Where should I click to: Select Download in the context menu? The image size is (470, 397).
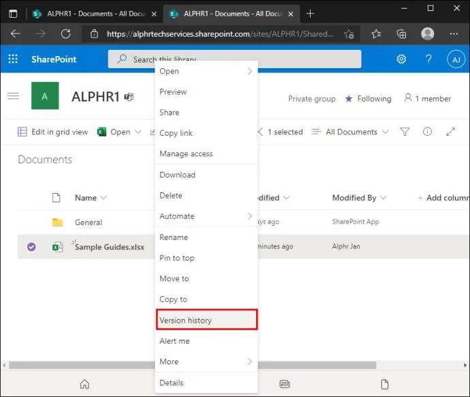[x=206, y=175]
